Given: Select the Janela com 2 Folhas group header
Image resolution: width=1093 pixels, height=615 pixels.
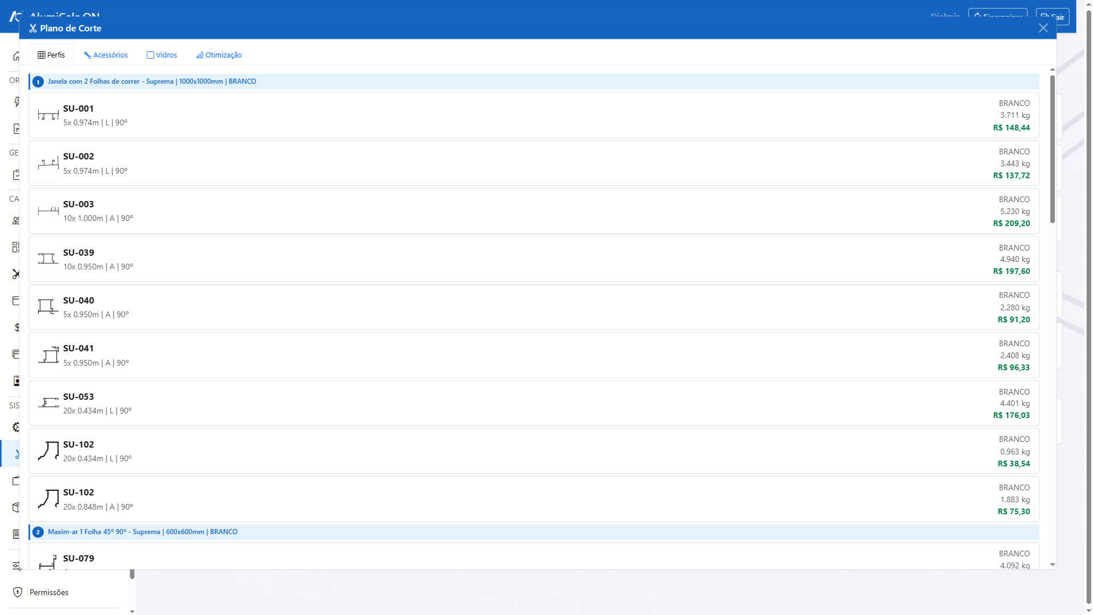Looking at the screenshot, I should (x=534, y=81).
